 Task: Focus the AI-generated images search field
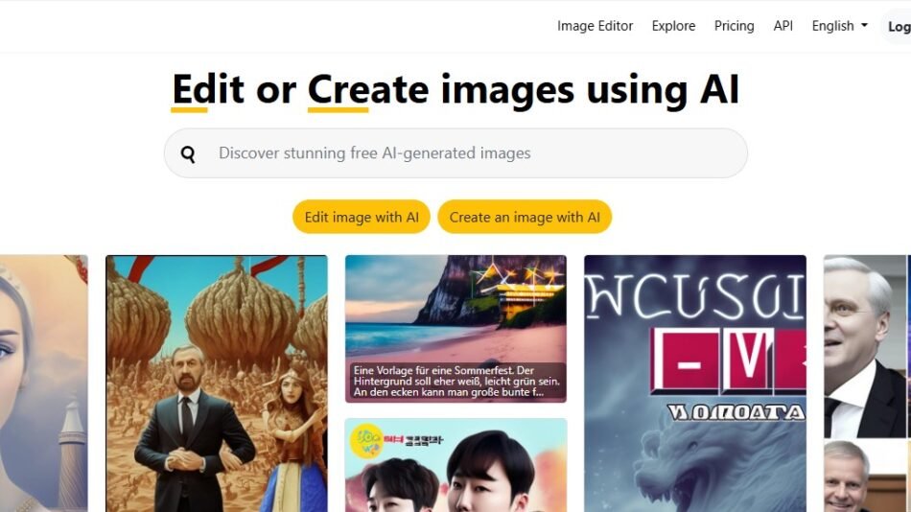tap(470, 153)
